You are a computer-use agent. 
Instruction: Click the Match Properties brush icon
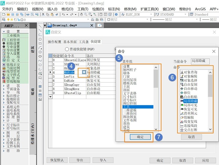click(x=57, y=14)
